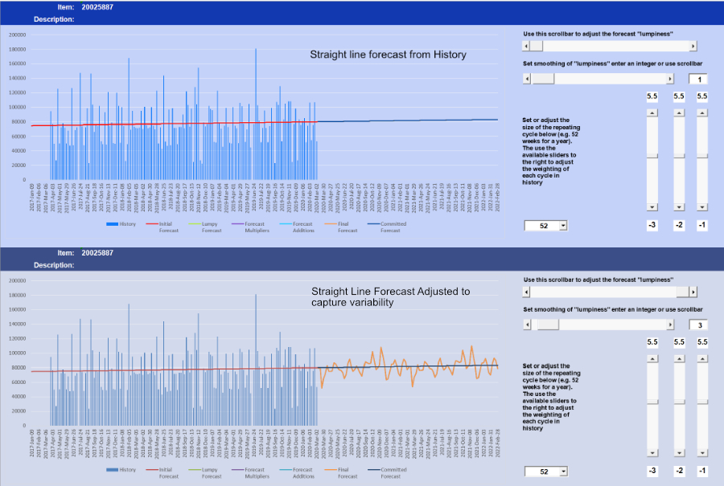This screenshot has height=486, width=724.
Task: Click right arrow of top smoothing scrollbar
Action: [669, 79]
